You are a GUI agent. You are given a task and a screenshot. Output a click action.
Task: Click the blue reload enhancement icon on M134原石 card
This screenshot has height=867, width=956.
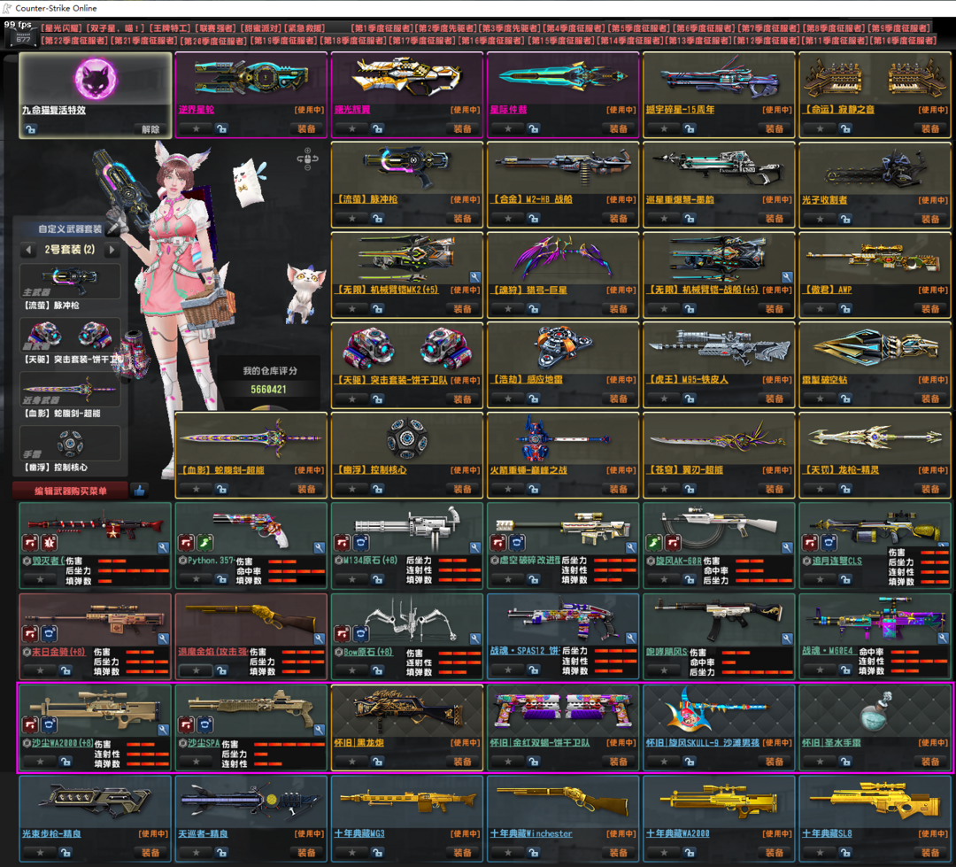(x=360, y=542)
